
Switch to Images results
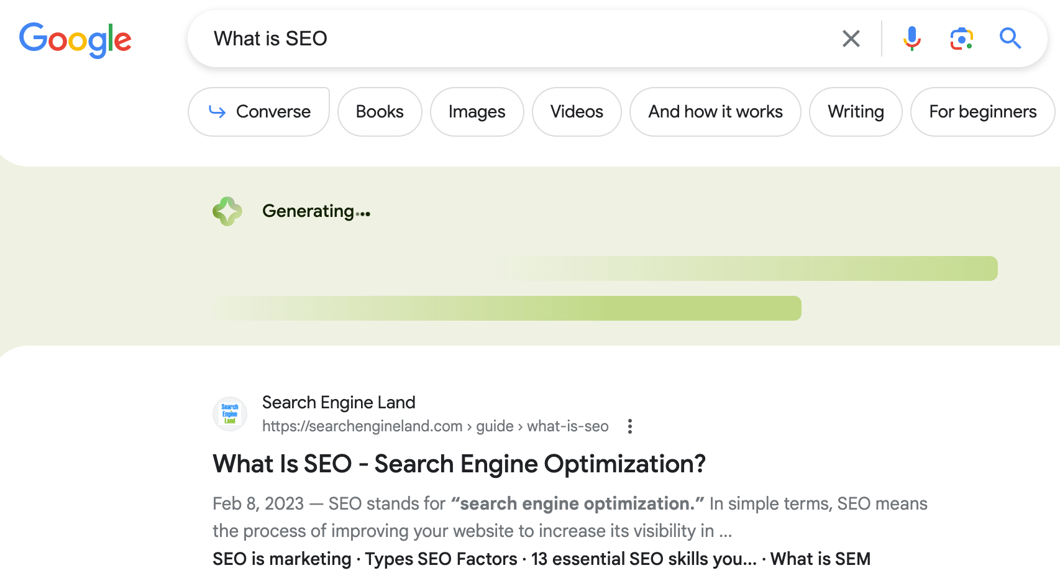coord(477,112)
